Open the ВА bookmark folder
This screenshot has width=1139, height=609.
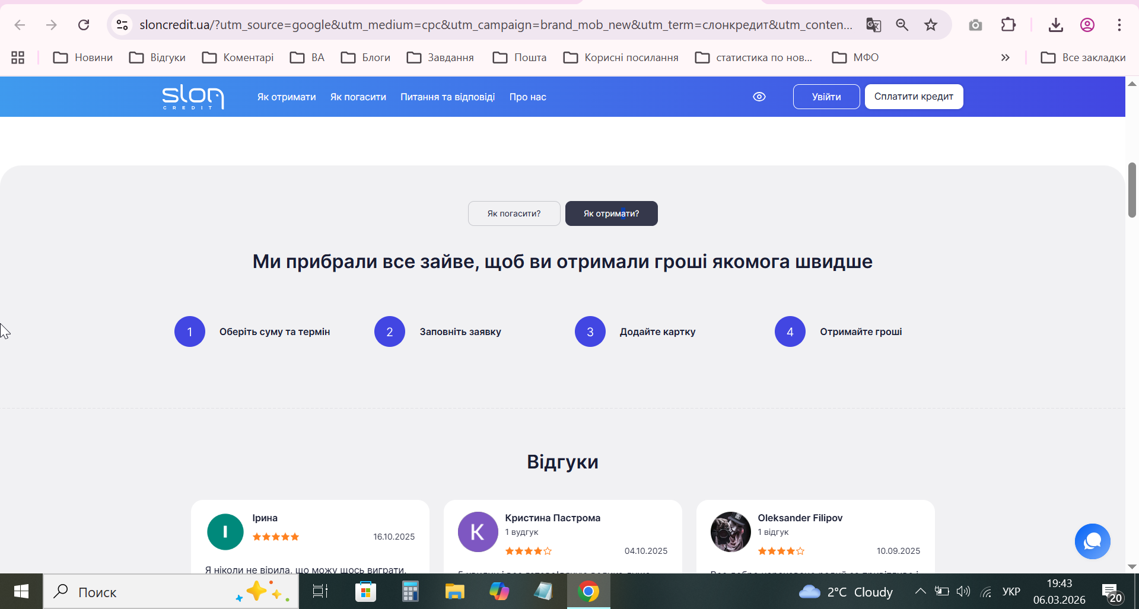click(307, 58)
